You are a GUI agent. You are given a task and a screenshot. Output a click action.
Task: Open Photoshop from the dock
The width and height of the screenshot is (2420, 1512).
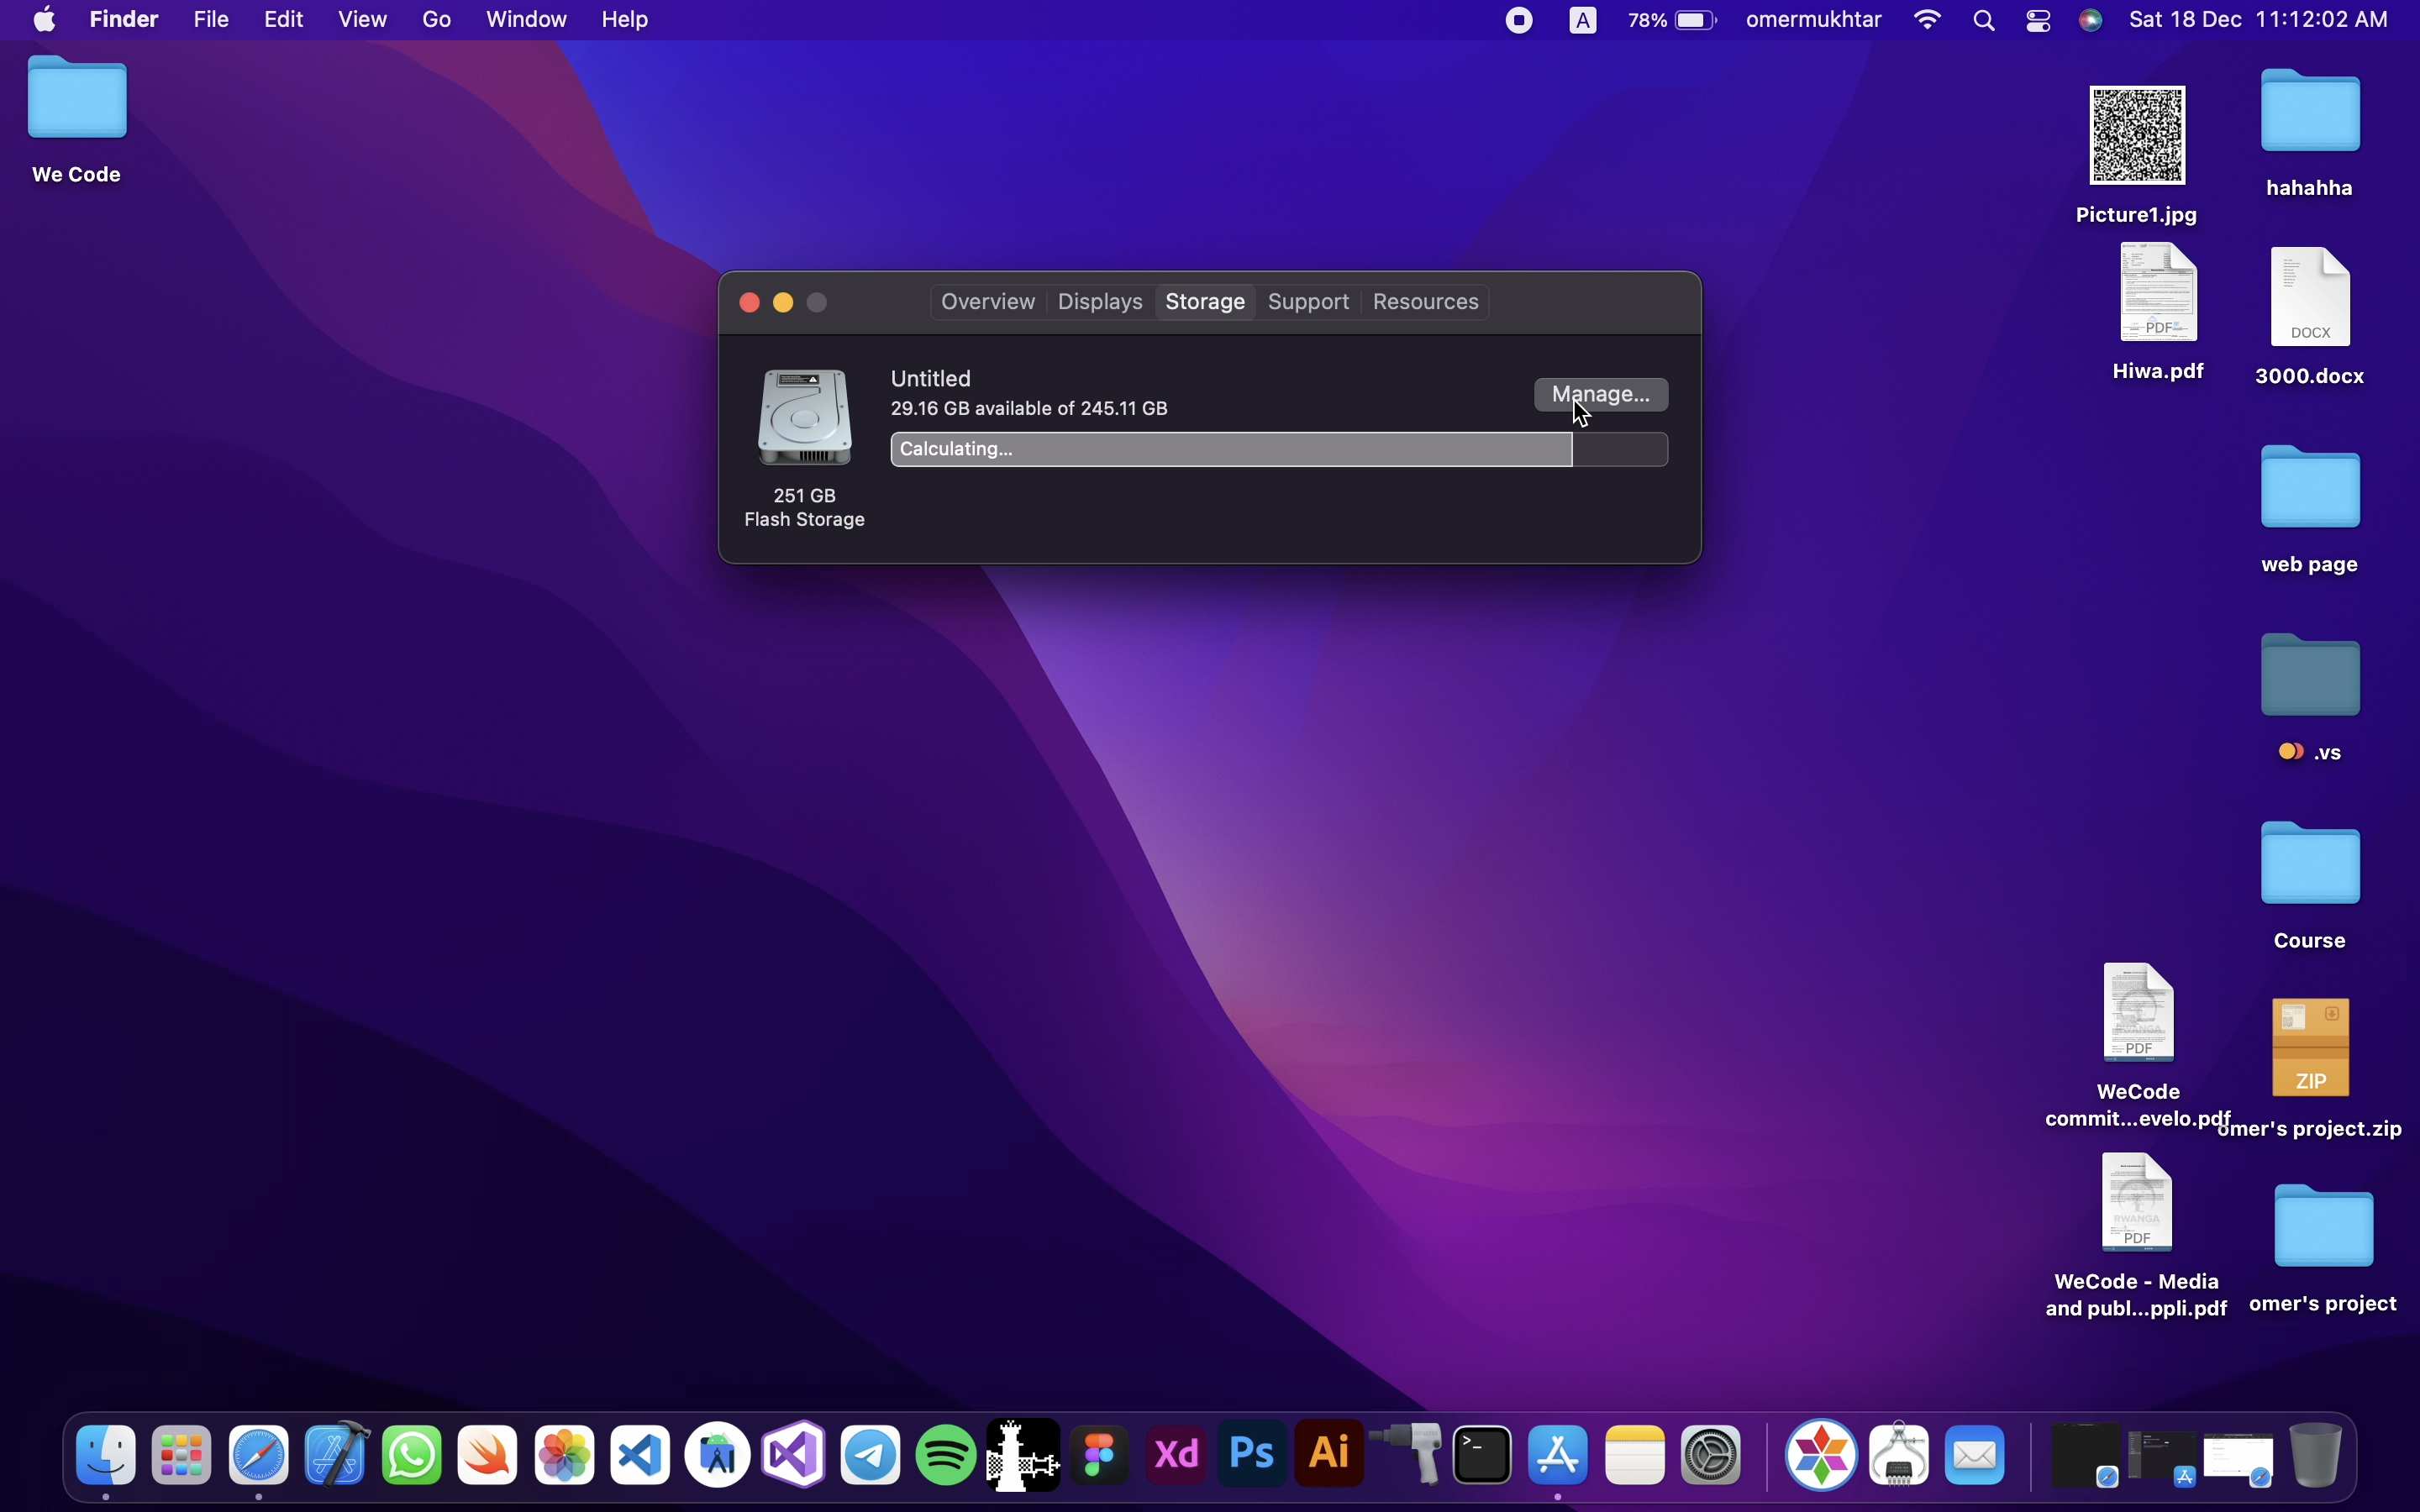(1253, 1455)
